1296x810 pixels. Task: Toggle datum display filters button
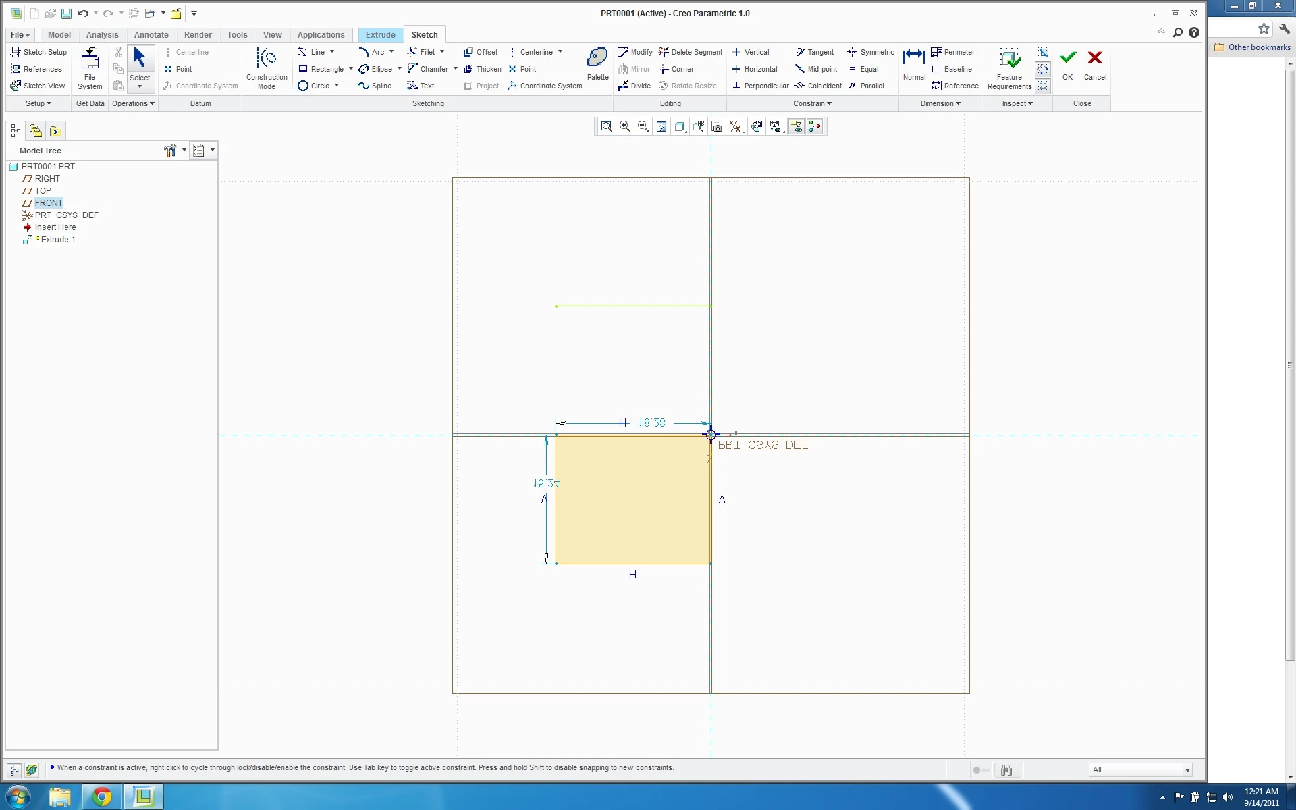[736, 127]
